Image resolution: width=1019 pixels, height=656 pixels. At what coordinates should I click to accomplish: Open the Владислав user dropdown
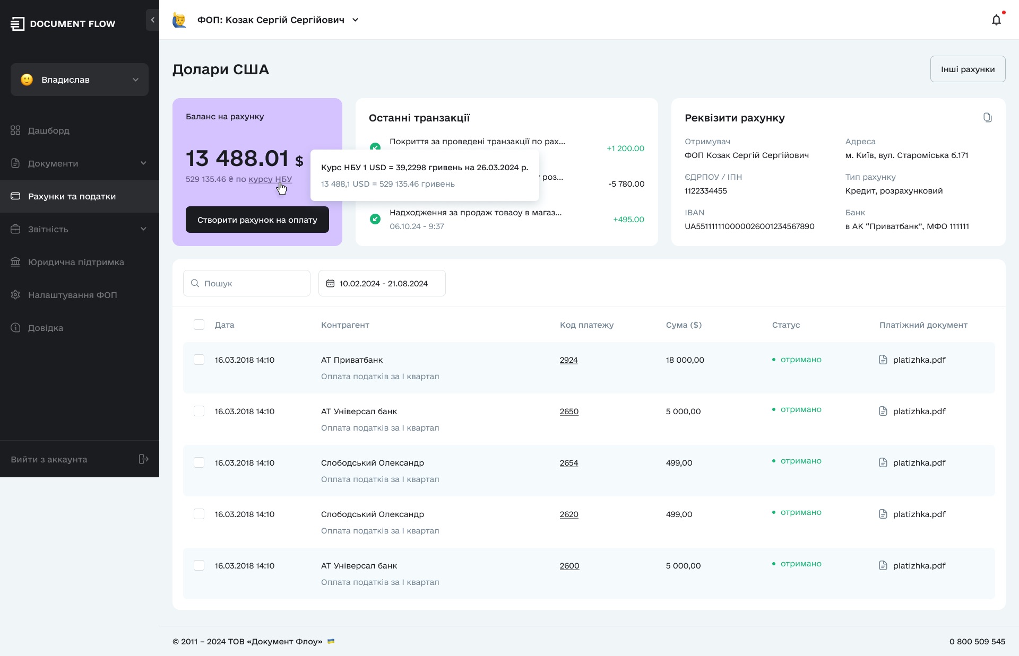point(80,80)
